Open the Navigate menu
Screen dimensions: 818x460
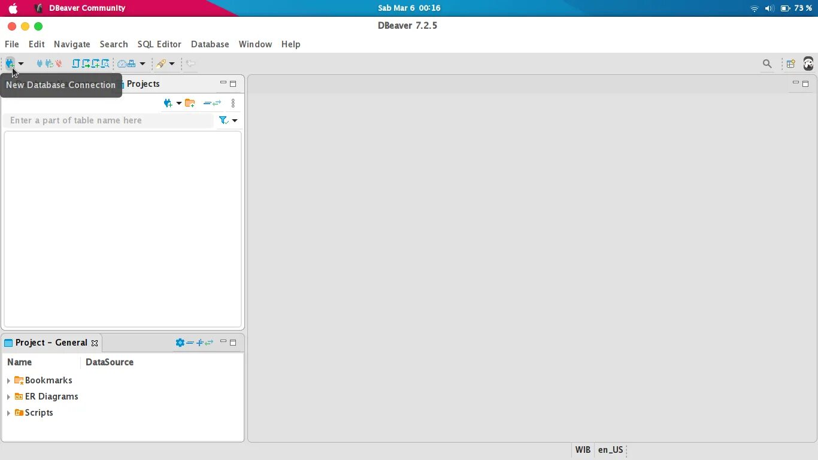[x=72, y=44]
